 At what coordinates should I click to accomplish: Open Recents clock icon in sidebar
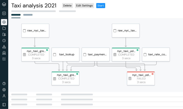4,40
